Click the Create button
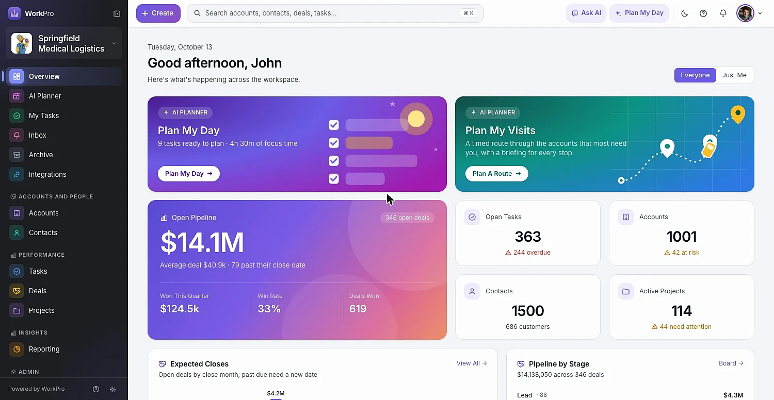Viewport: 774px width, 400px height. [x=158, y=13]
